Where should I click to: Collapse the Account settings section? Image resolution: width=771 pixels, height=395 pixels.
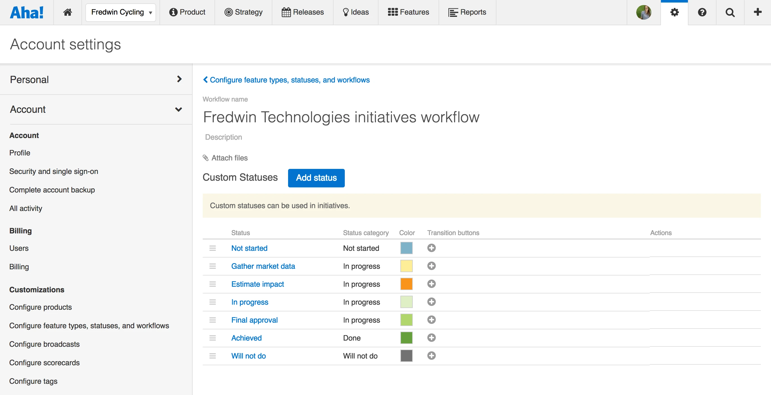tap(96, 109)
